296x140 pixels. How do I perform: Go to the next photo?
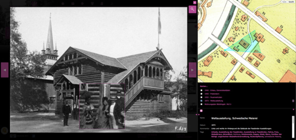pyautogui.click(x=192, y=70)
